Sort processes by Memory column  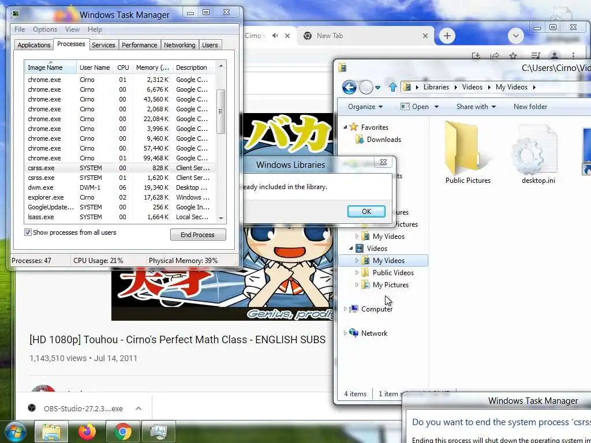[x=152, y=67]
